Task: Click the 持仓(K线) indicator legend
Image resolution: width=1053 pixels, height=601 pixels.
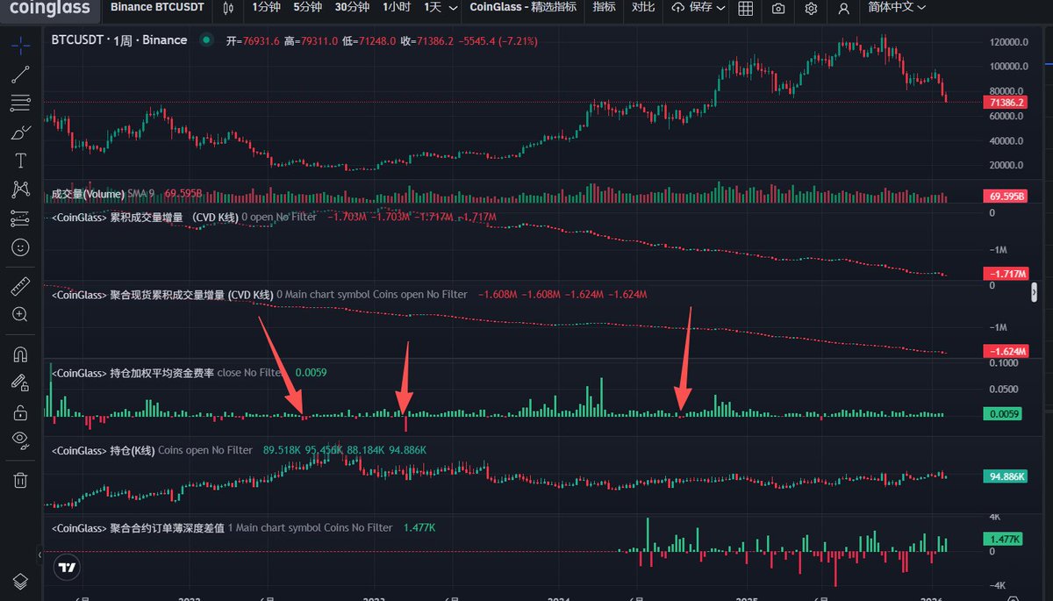Action: [x=103, y=450]
